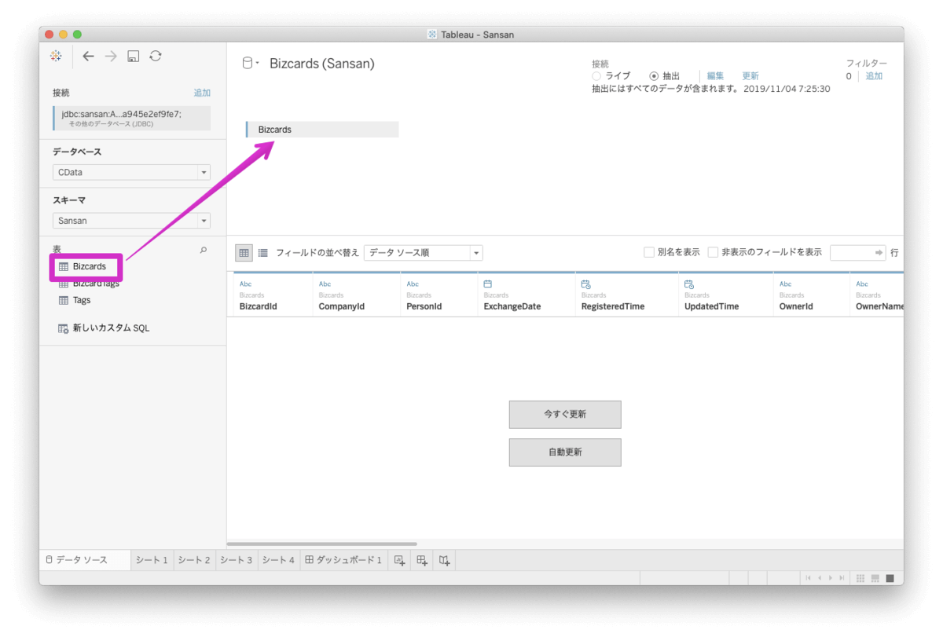Click the Abc type icon above PersonId
943x637 pixels.
(x=413, y=284)
